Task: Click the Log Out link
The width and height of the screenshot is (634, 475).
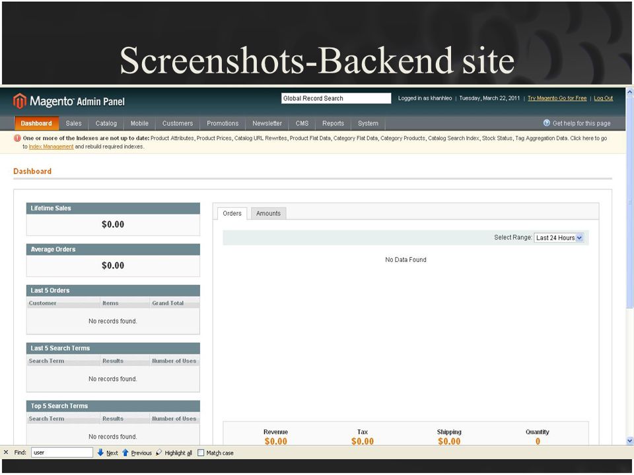Action: [603, 98]
